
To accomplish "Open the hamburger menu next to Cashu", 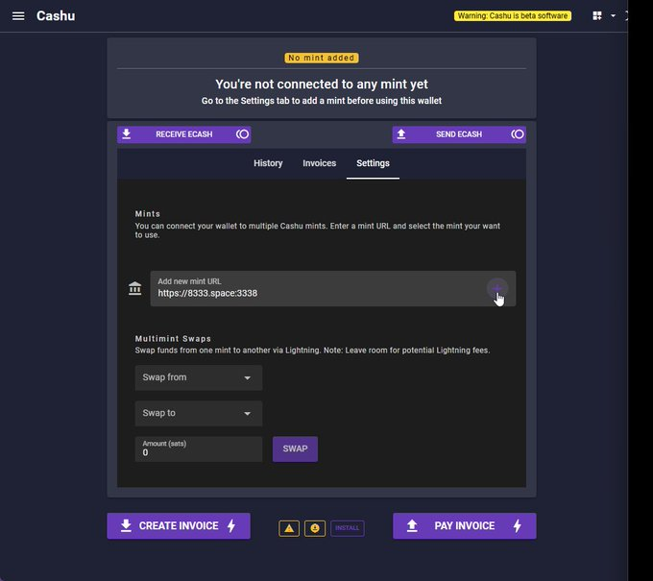I will tap(18, 16).
